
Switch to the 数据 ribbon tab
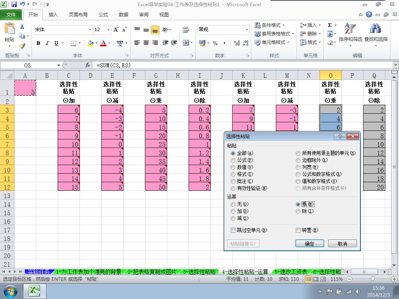(x=124, y=15)
